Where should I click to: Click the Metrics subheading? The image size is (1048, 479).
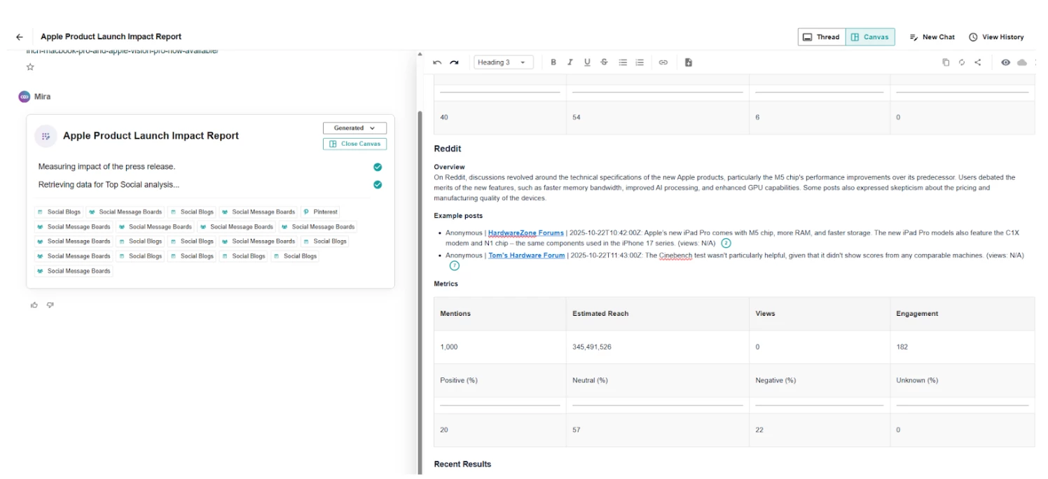point(446,284)
